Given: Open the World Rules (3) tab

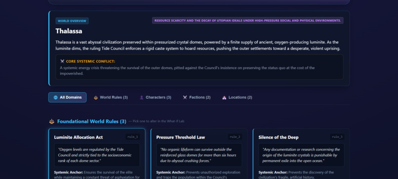Looking at the screenshot, I should 111,97.
